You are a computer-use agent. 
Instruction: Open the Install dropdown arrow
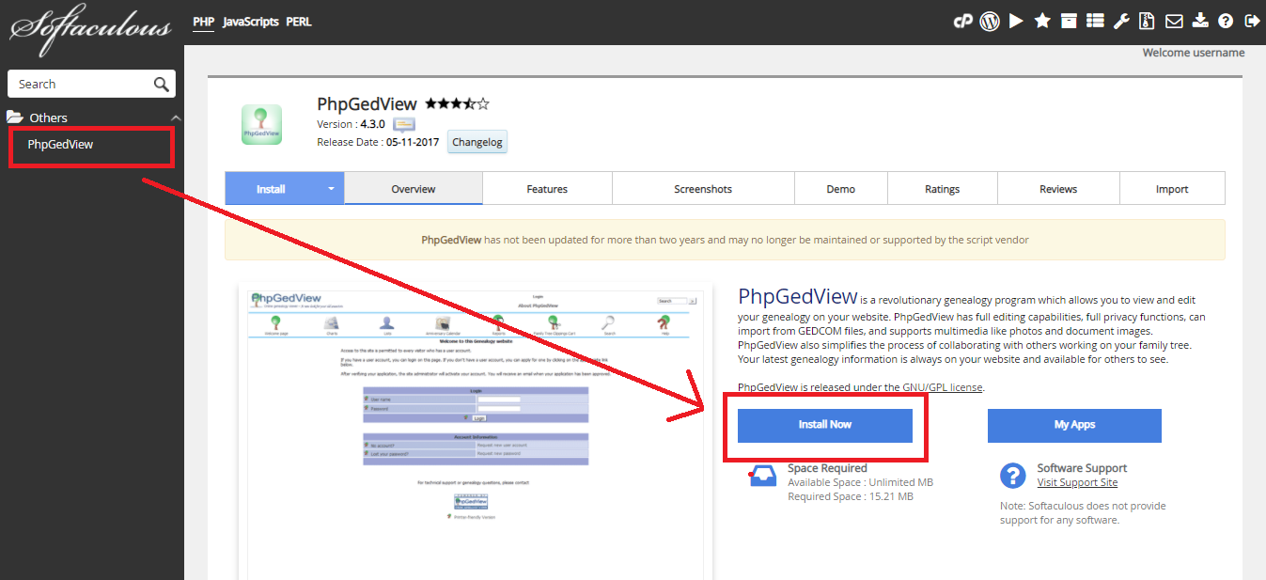331,189
